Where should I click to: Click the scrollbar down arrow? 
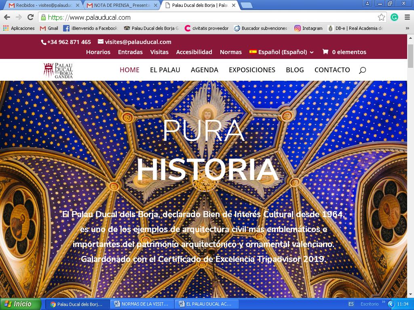pyautogui.click(x=410, y=294)
